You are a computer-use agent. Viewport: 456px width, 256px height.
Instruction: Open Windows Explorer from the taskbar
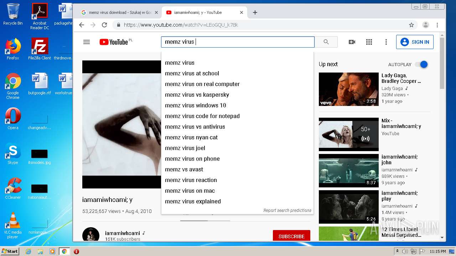click(x=40, y=251)
